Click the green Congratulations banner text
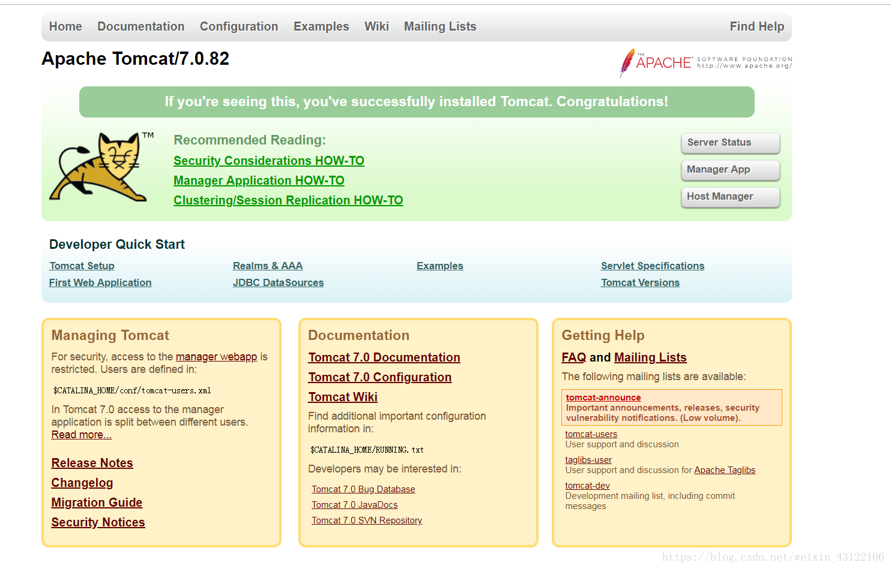This screenshot has height=569, width=891. 416,101
